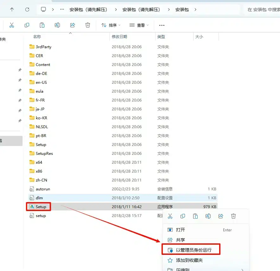280x271 pixels.
Task: Click the Cut scissors icon in toolbar
Action: pyautogui.click(x=12, y=25)
